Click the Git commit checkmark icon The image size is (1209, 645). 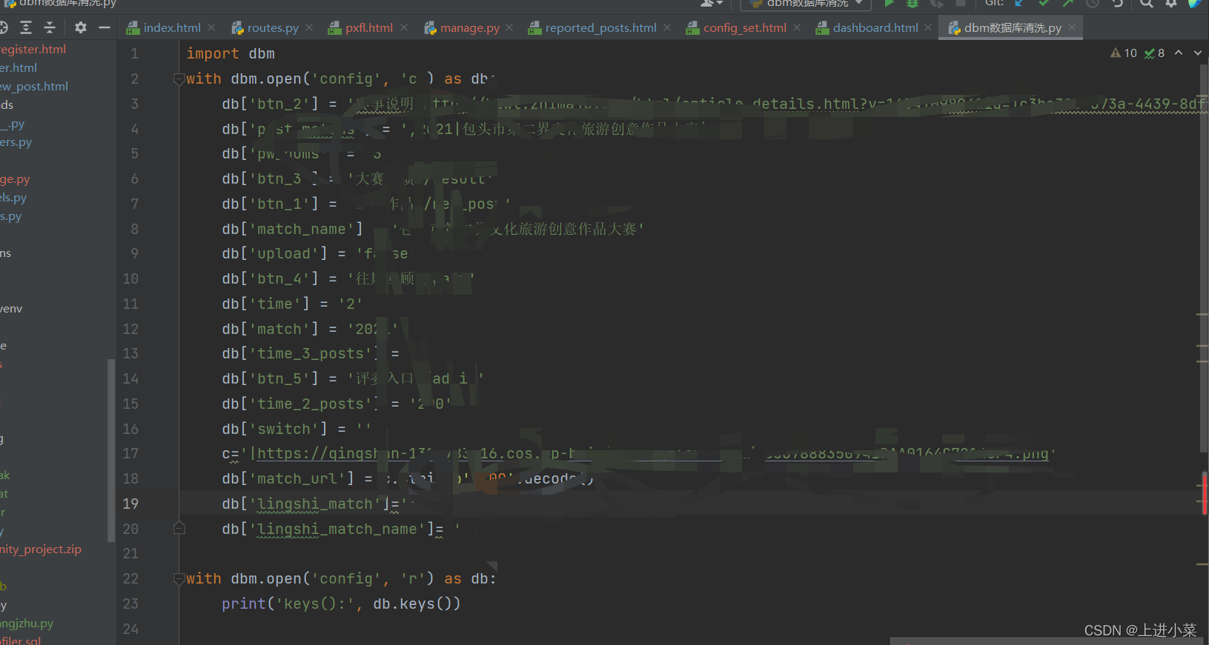coord(1044,3)
